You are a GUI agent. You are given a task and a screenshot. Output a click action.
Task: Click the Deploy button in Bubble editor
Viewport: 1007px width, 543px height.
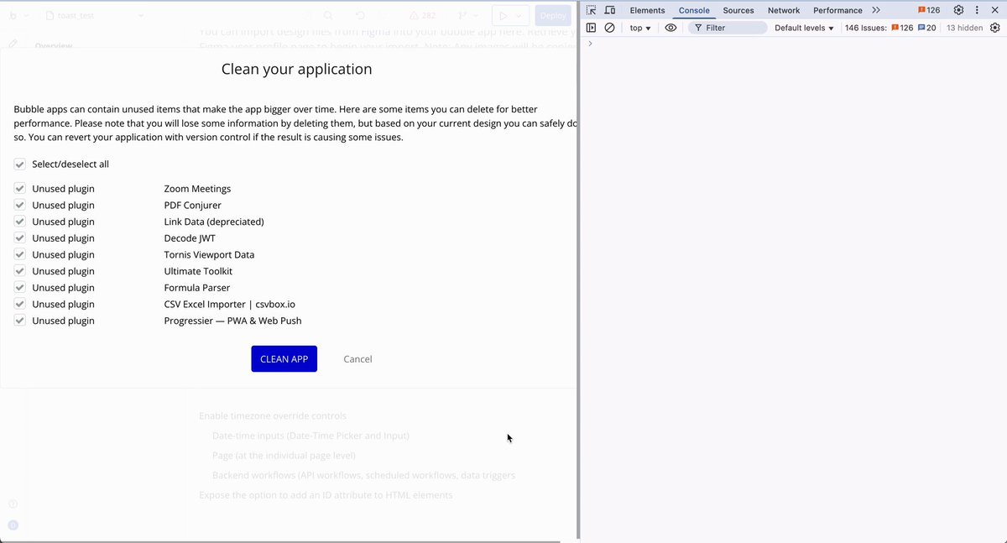(553, 15)
